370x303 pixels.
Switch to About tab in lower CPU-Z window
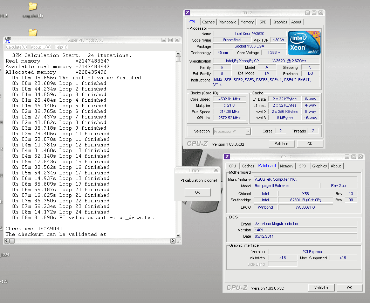click(336, 166)
